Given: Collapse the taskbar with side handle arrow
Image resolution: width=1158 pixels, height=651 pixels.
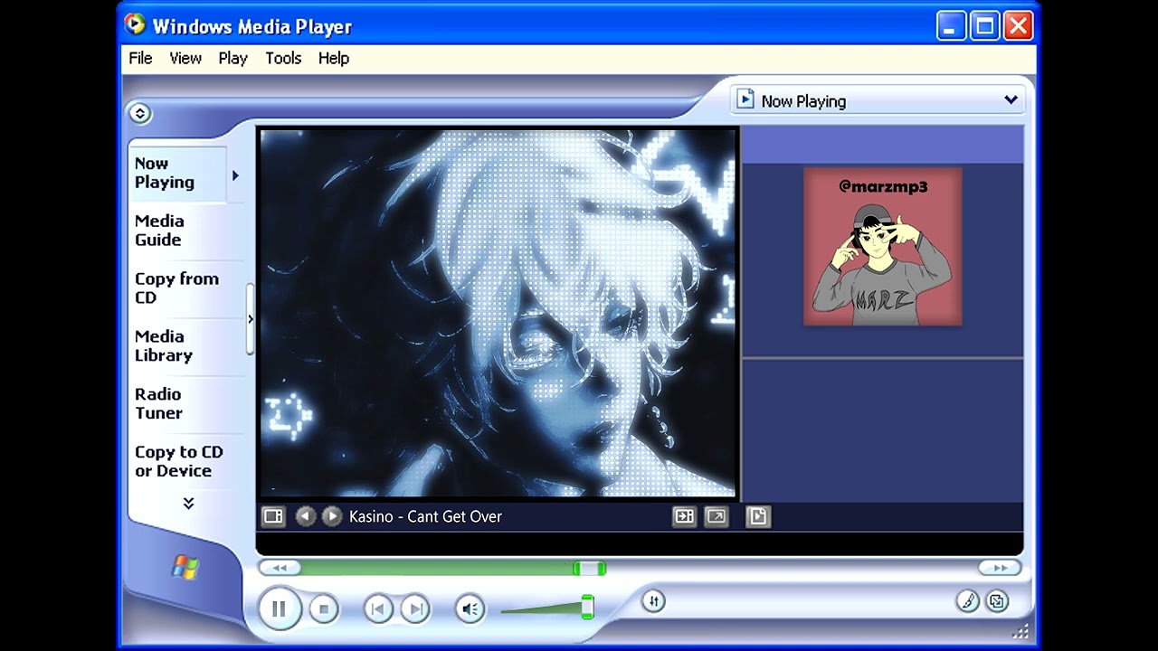Looking at the screenshot, I should coord(251,319).
